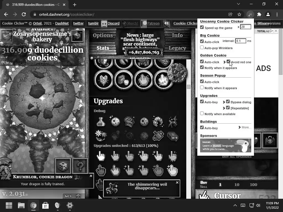Select the heart biscuit upgrade icon
283x212 pixels.
pyautogui.click(x=104, y=80)
